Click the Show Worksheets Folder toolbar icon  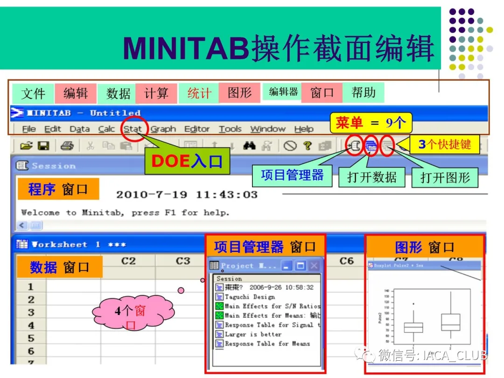pyautogui.click(x=371, y=147)
